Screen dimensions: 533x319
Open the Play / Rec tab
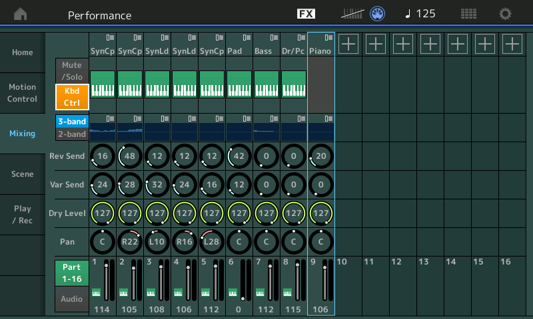(x=23, y=214)
